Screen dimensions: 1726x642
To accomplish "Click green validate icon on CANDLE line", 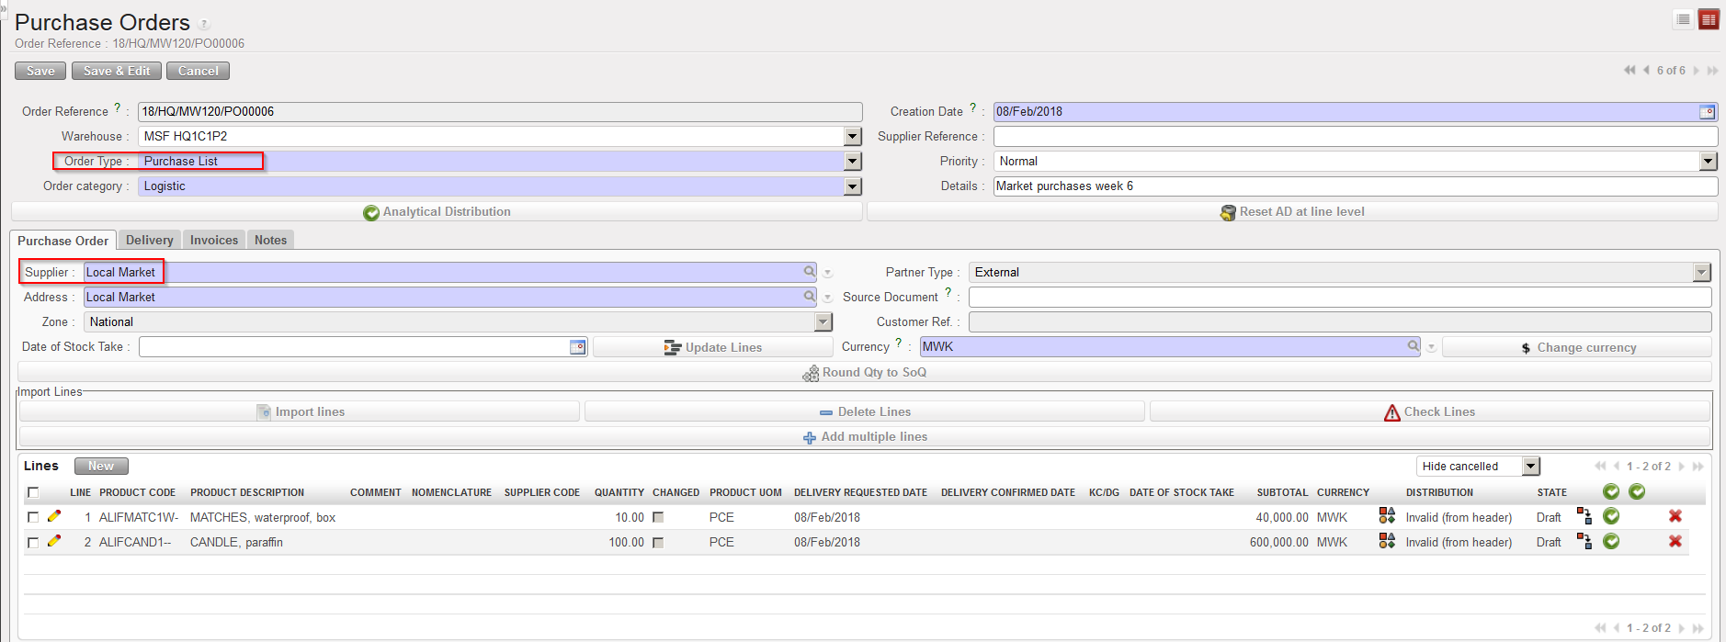I will pyautogui.click(x=1610, y=541).
